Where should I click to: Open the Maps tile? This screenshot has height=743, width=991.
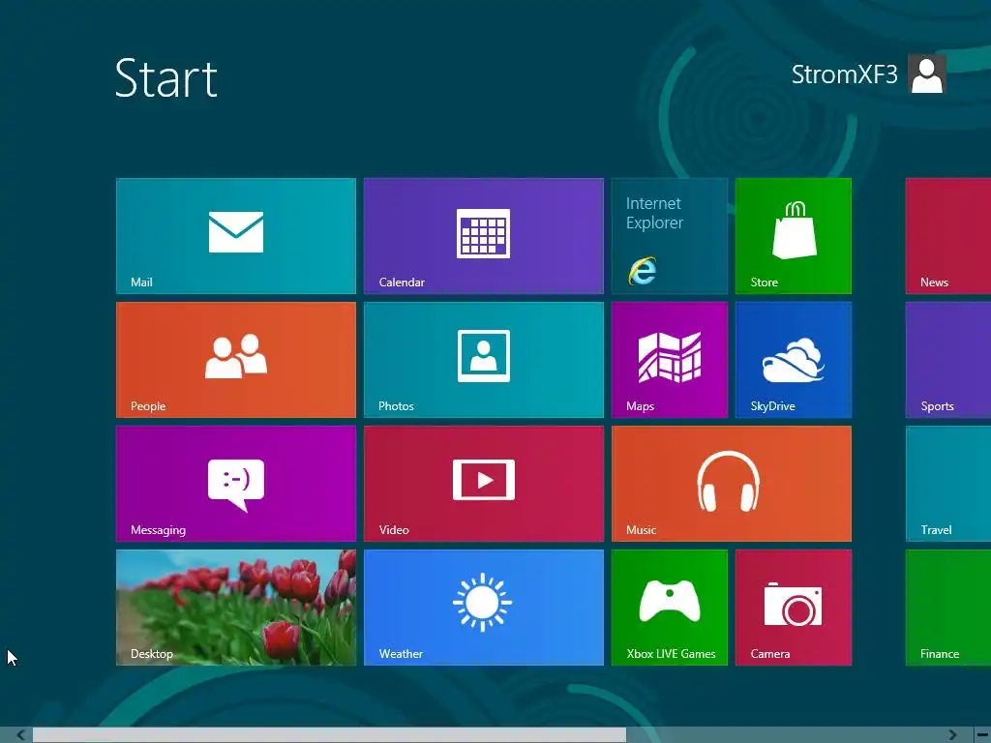(x=670, y=360)
